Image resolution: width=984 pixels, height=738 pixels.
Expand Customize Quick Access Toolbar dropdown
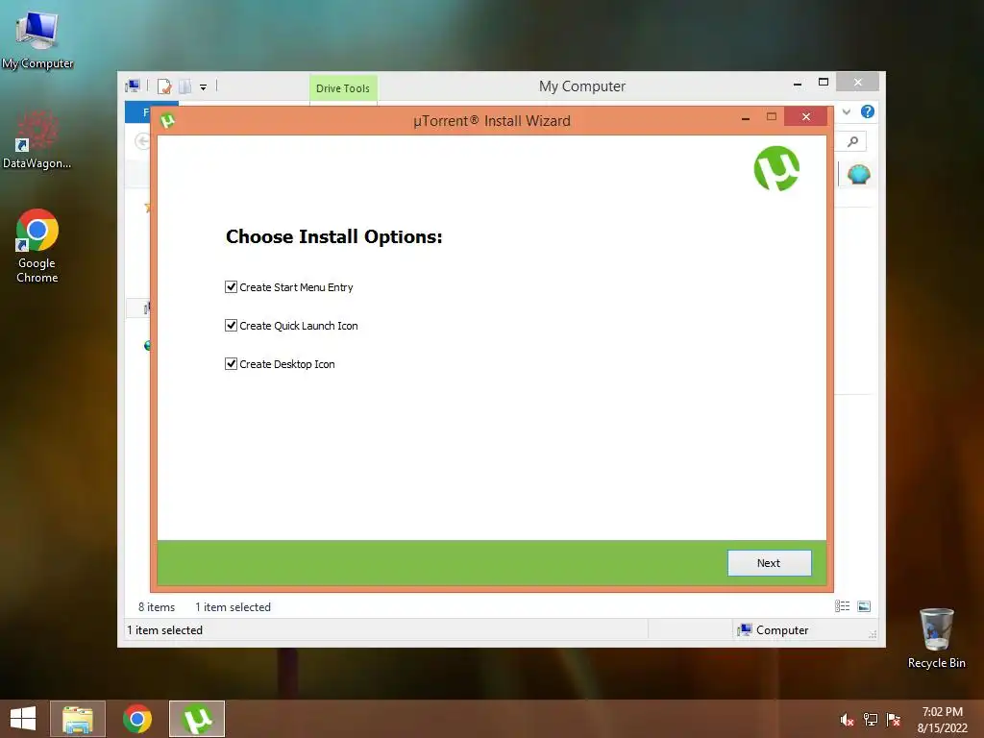click(x=204, y=87)
